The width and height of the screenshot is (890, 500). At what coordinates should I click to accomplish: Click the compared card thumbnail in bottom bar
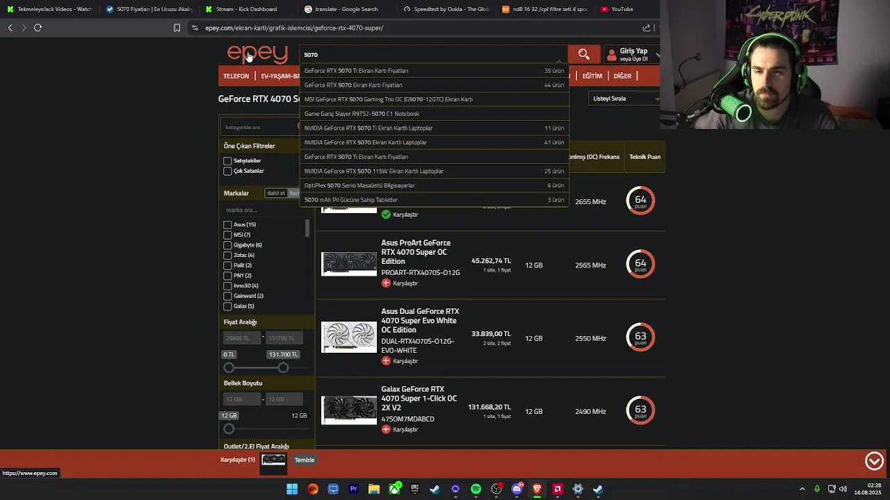273,460
